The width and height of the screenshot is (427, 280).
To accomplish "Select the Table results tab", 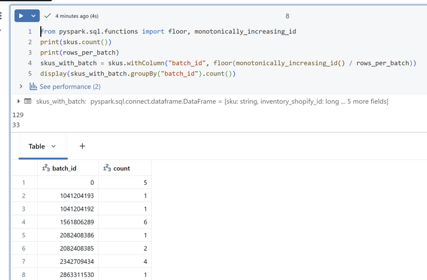I will [36, 146].
